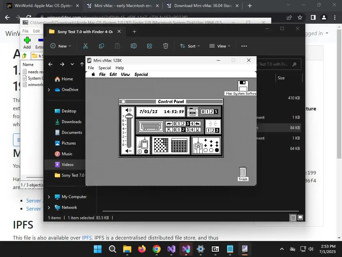Set caret blink rate to 1
The width and height of the screenshot is (342, 257).
[208, 131]
